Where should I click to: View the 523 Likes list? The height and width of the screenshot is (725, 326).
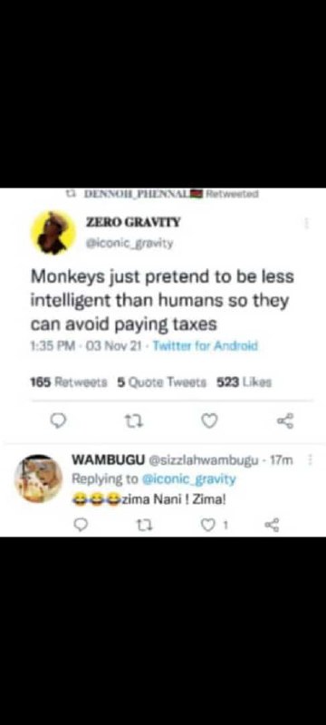point(244,382)
